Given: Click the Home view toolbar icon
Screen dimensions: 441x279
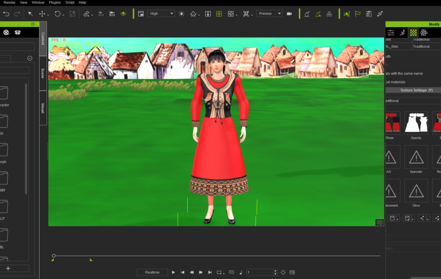Looking at the screenshot, I should pyautogui.click(x=193, y=13).
